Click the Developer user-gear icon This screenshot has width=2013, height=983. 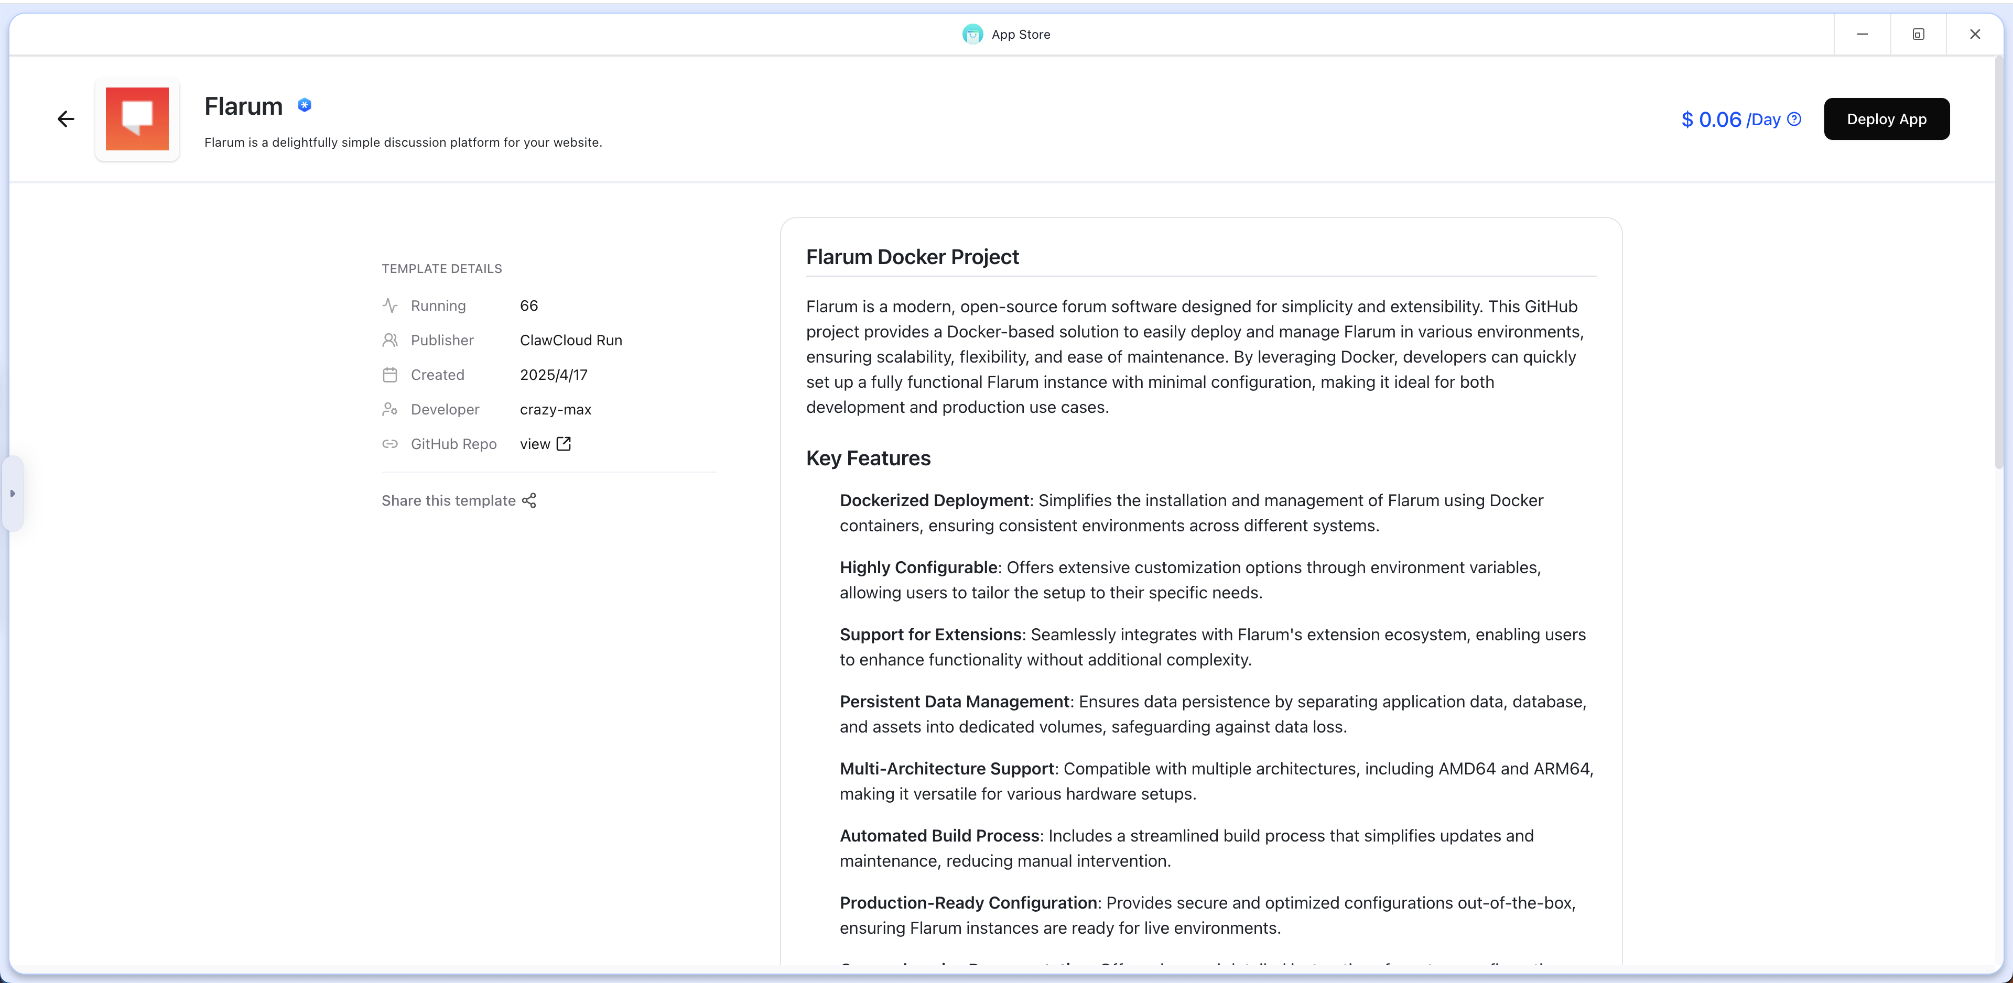coord(390,409)
